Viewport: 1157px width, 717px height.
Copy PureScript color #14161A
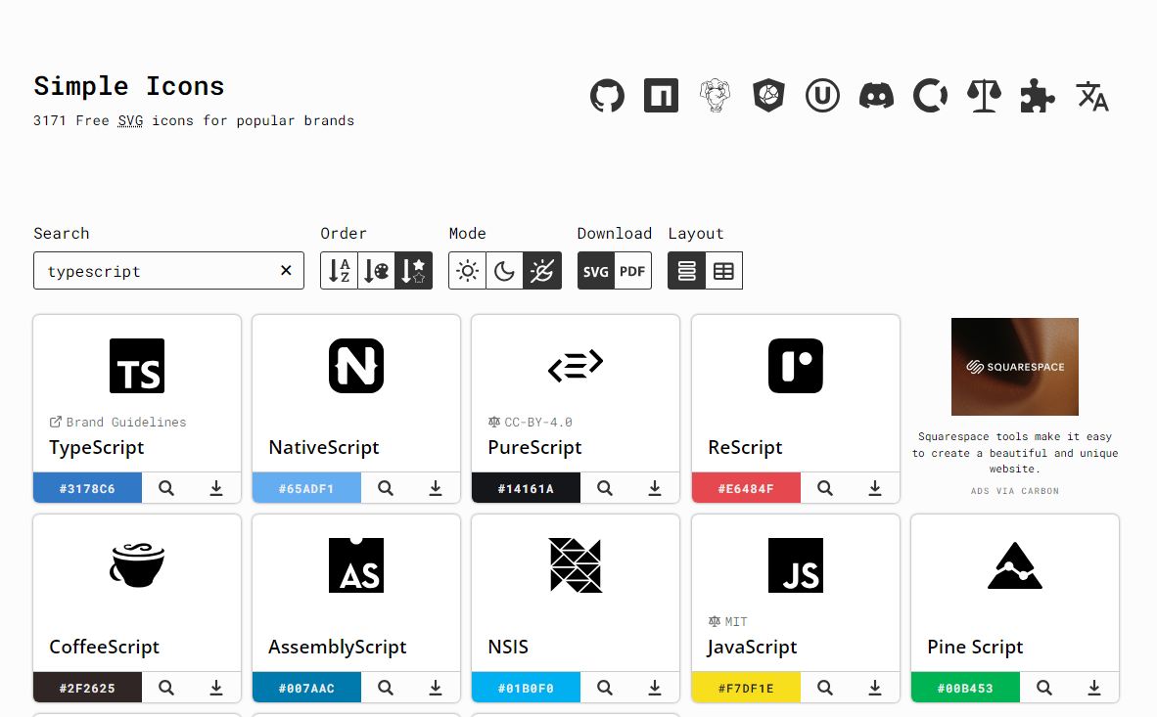(x=526, y=488)
